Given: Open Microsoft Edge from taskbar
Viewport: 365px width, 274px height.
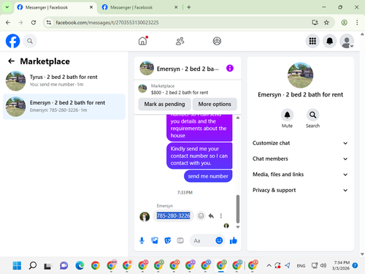Looking at the screenshot, I should click(80, 265).
